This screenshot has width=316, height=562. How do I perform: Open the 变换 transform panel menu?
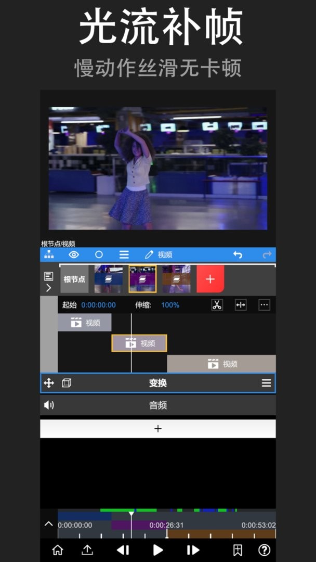tap(266, 383)
